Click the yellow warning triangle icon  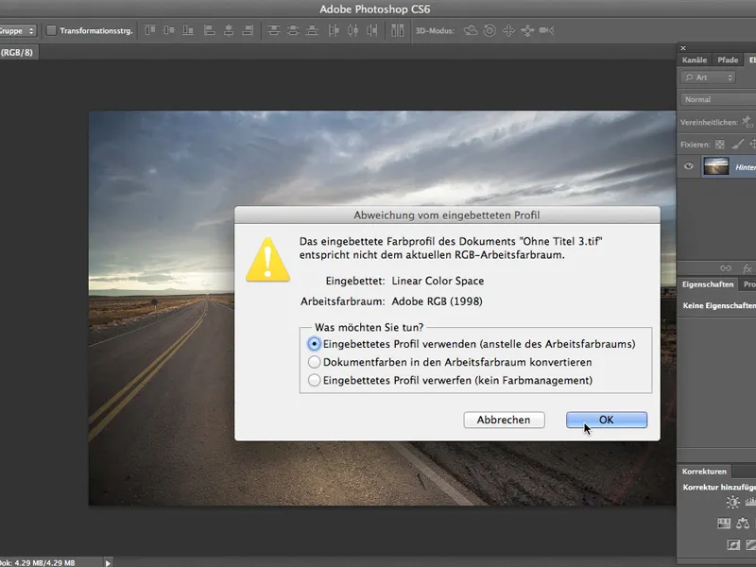[267, 260]
